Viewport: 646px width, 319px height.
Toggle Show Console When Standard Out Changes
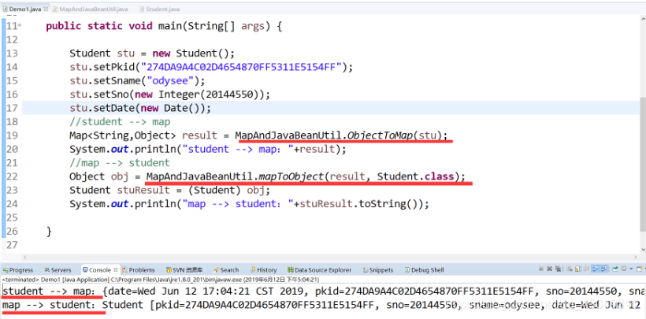coord(596,269)
